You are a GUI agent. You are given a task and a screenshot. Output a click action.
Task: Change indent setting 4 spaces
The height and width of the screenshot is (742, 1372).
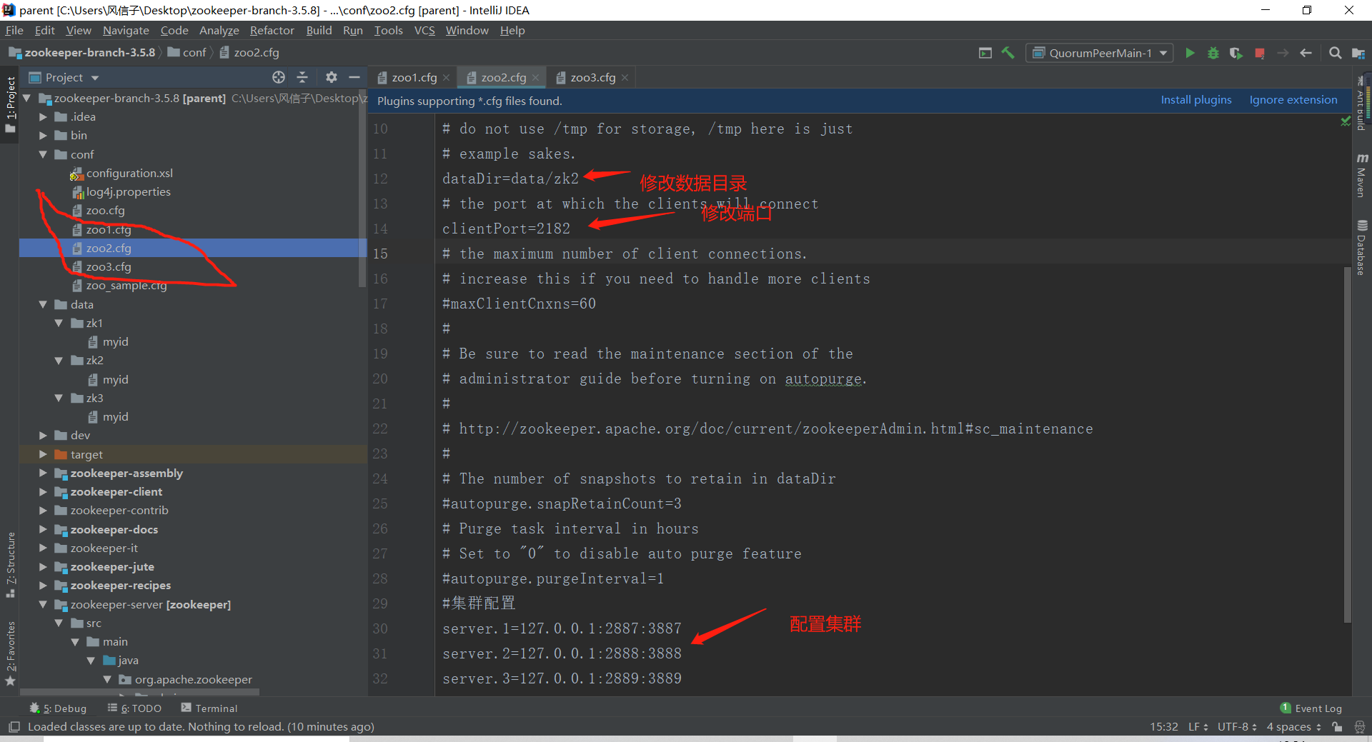[x=1293, y=727]
